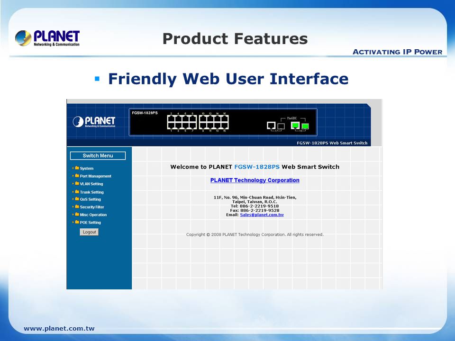The image size is (455, 341).
Task: Click the Trunk Setting folder icon
Action: click(x=77, y=192)
